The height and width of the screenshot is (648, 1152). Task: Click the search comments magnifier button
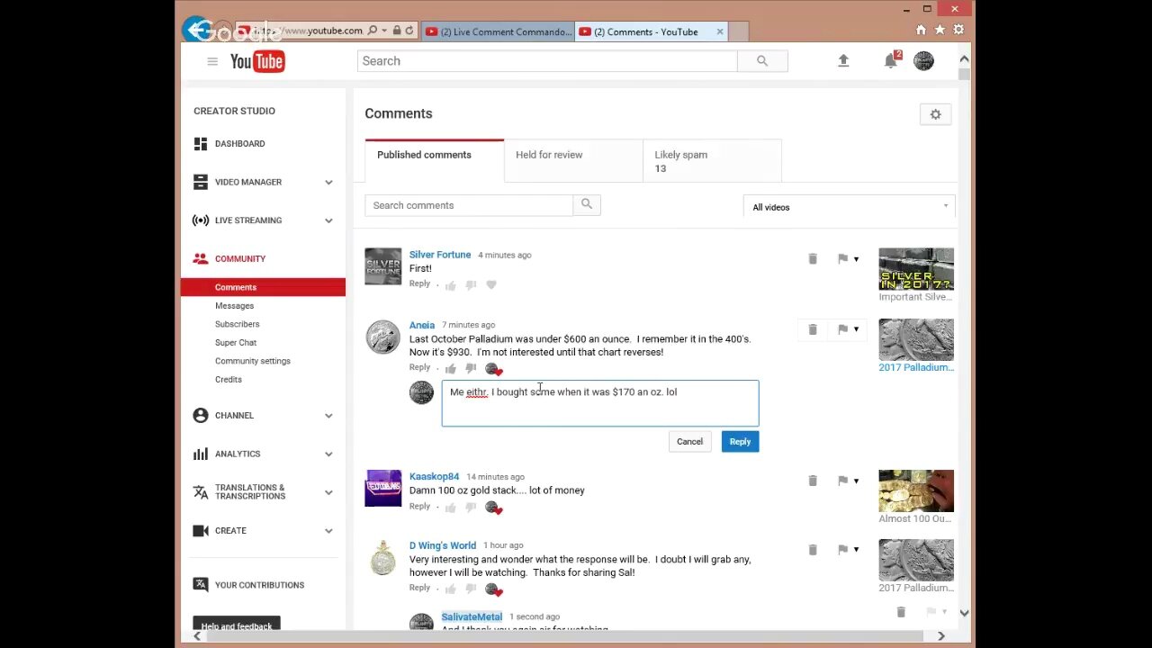click(x=587, y=204)
